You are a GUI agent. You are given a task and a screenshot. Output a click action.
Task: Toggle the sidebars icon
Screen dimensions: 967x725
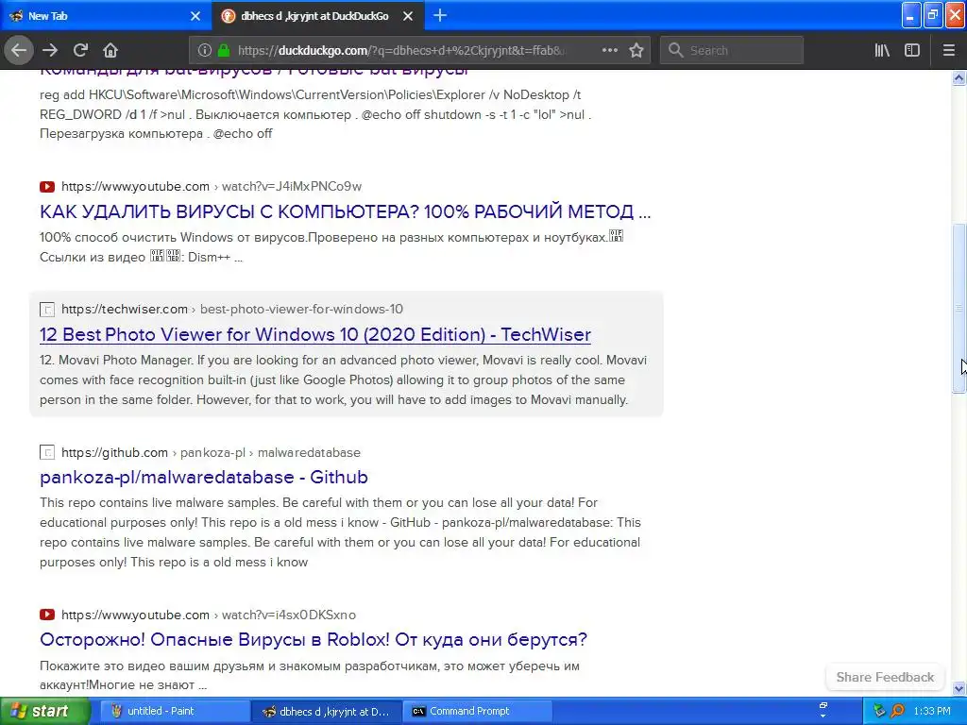coord(912,51)
